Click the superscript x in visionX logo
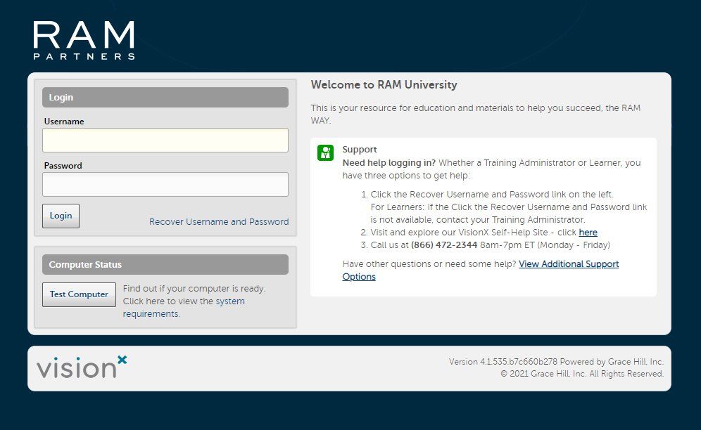 121,360
